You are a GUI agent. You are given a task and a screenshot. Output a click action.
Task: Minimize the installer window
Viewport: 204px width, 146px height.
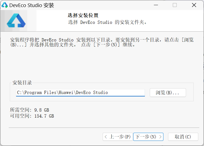(x=156, y=5)
